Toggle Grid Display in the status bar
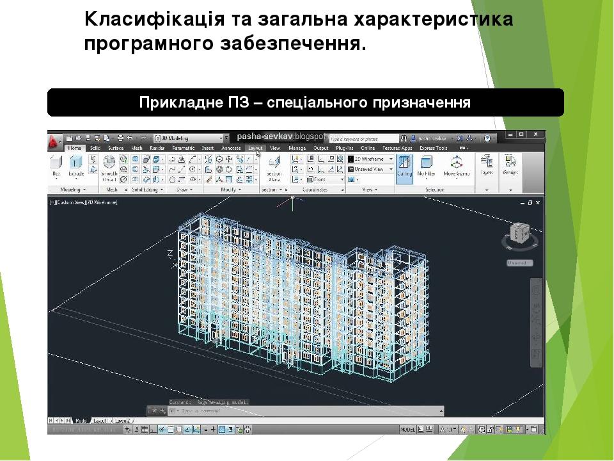The image size is (614, 461). point(145,430)
